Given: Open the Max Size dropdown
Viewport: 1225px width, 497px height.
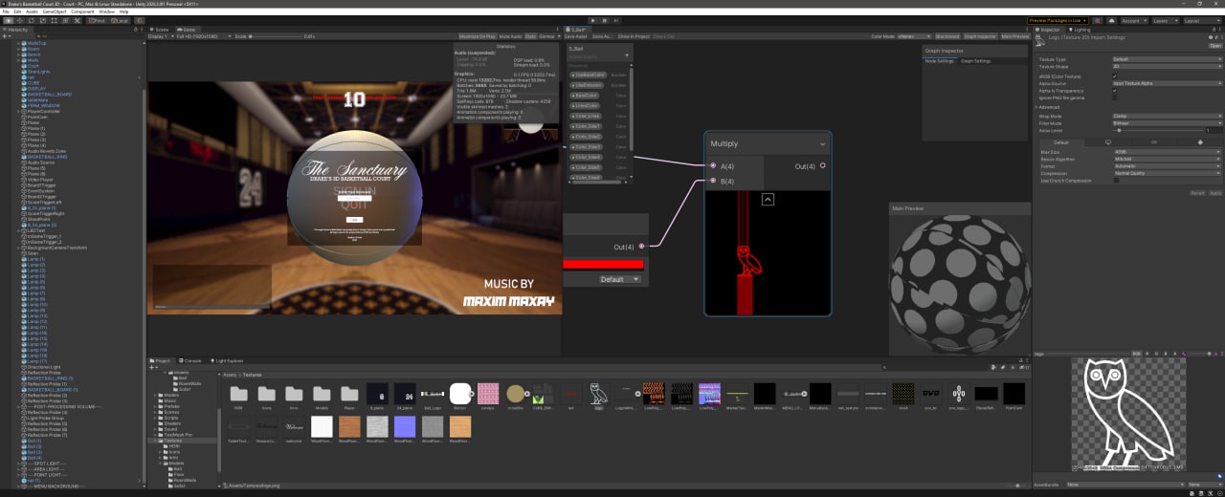Looking at the screenshot, I should (x=1168, y=152).
